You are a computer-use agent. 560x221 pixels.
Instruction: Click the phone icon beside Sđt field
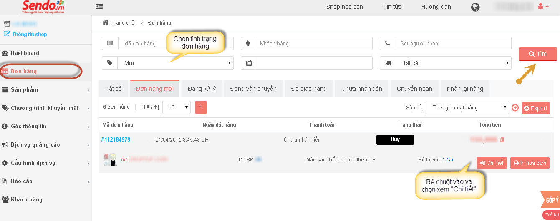[387, 43]
